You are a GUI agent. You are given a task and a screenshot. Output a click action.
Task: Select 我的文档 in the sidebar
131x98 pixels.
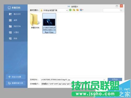(x=15, y=26)
